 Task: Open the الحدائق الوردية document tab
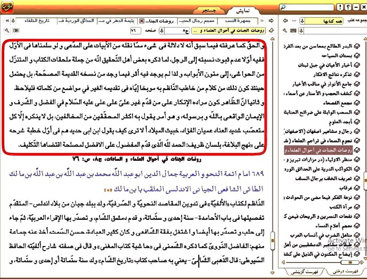[x=77, y=21]
